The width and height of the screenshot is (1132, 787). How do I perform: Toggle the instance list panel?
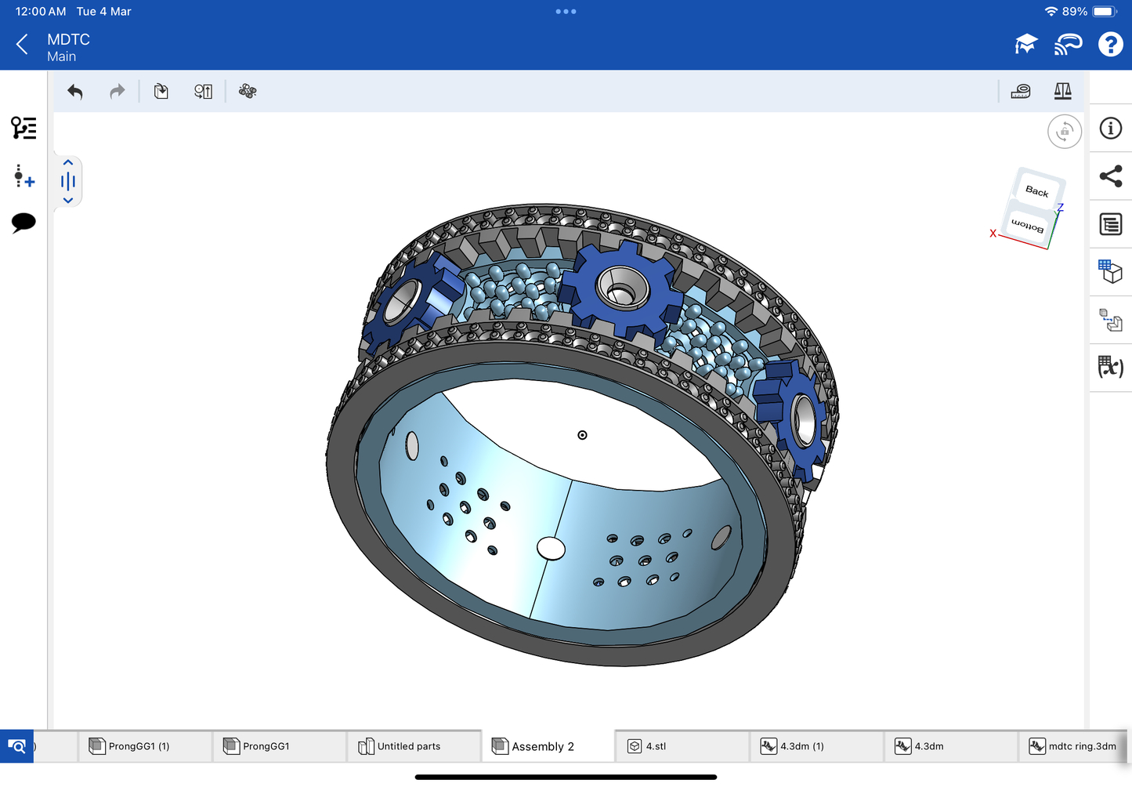(x=24, y=128)
